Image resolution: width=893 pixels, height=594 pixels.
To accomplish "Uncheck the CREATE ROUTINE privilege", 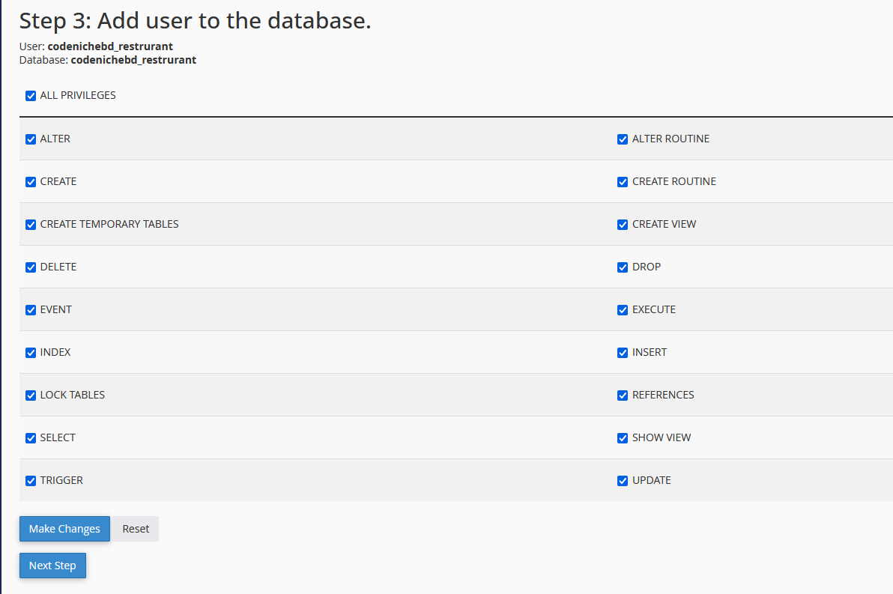I will pos(623,182).
